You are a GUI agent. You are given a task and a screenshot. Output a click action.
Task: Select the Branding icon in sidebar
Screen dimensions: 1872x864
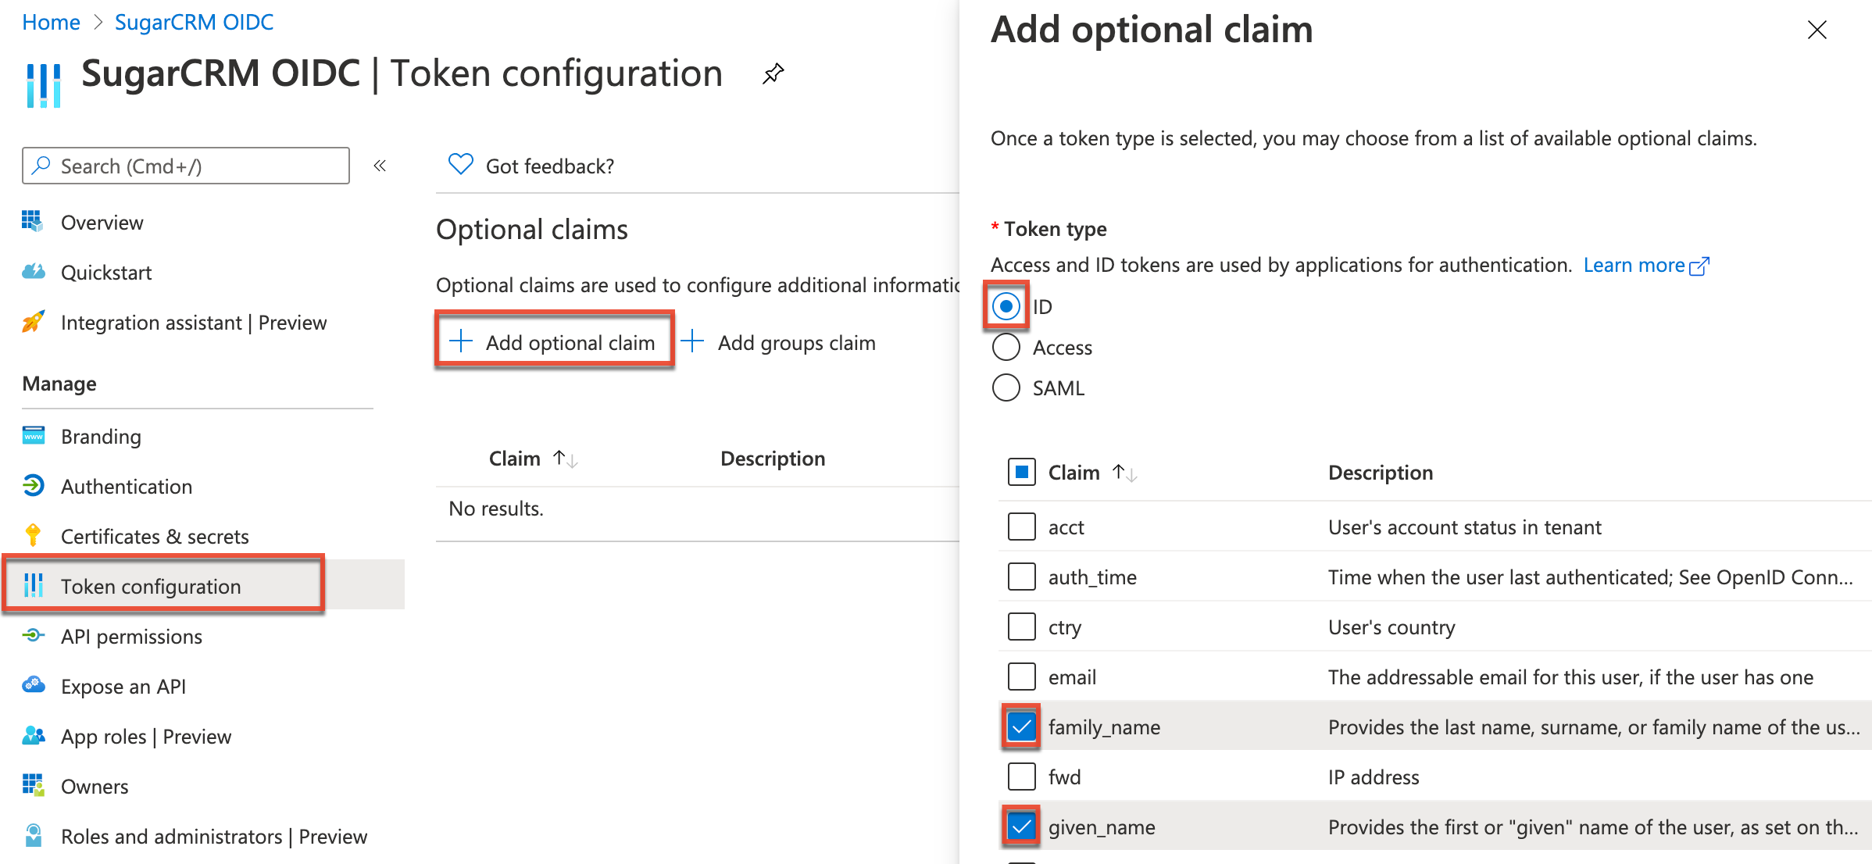point(33,436)
